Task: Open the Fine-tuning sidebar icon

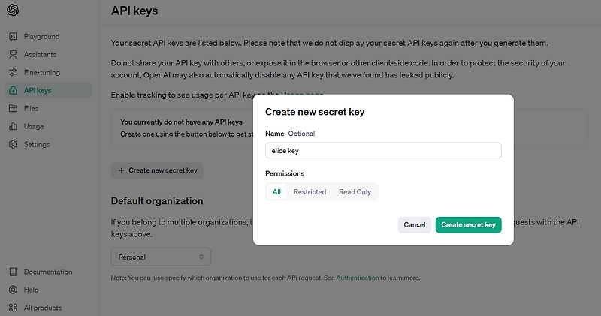Action: (14, 72)
